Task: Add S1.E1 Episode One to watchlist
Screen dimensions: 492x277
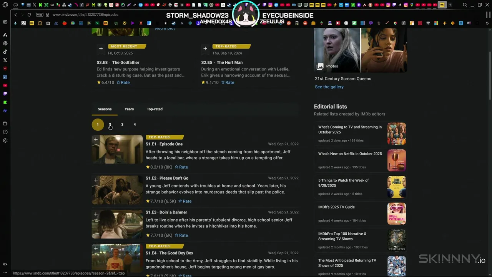Action: pos(96,139)
